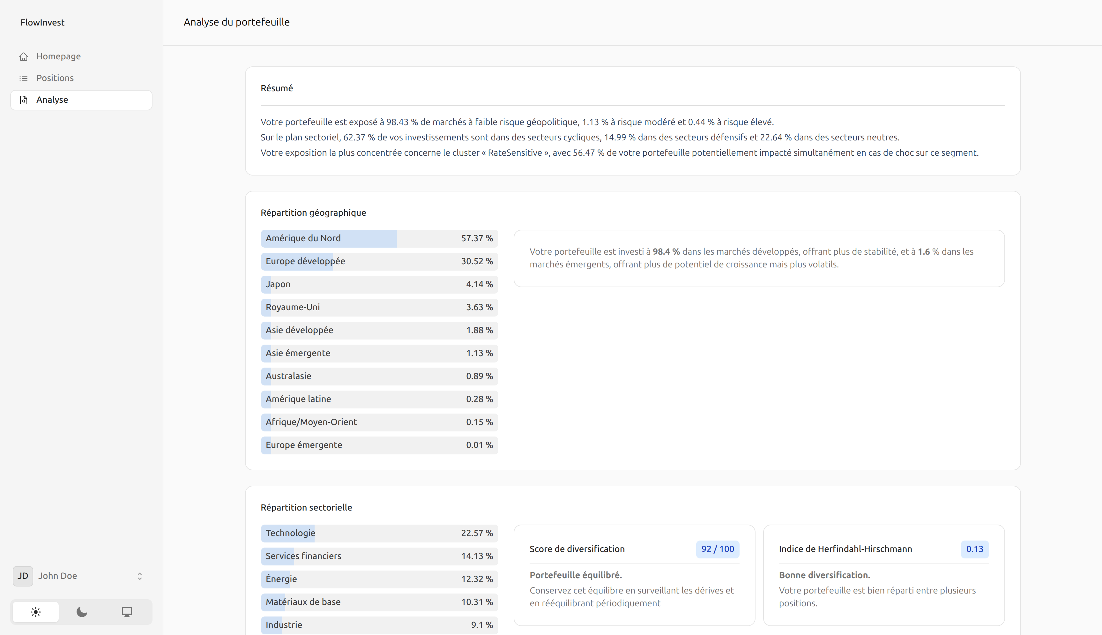Switch to dark theme moon icon
The height and width of the screenshot is (635, 1102).
coord(81,612)
